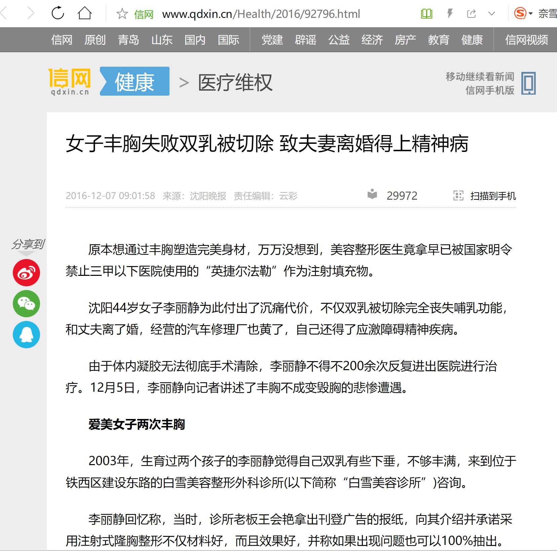
Task: Click subheading 爱美女子两次丰胸
Action: coord(137,424)
